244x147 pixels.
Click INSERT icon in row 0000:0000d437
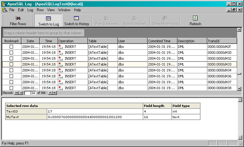pos(61,82)
